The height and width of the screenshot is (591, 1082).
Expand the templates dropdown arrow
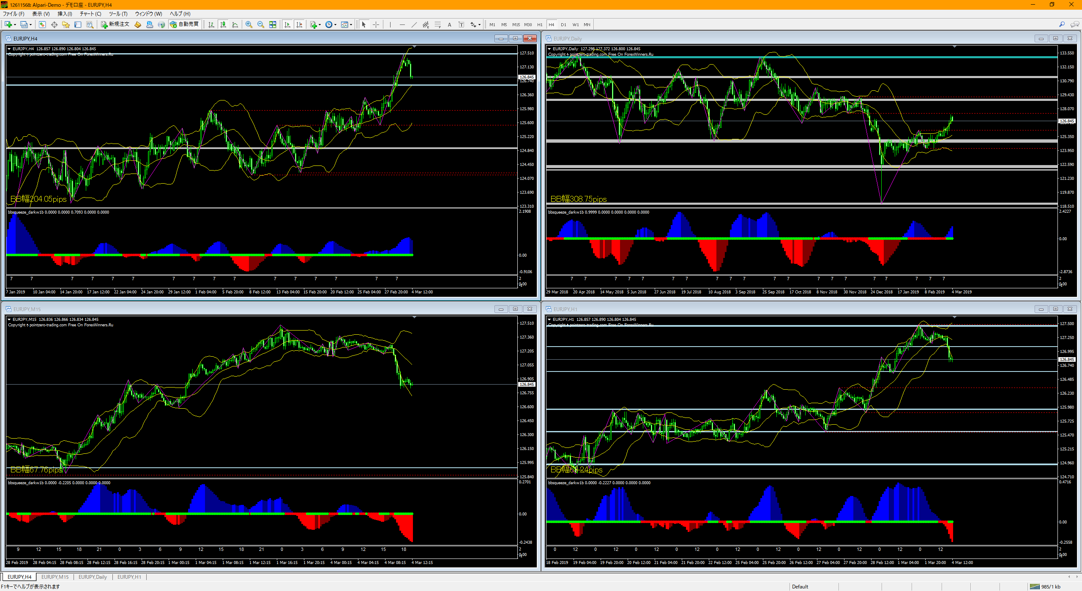click(x=351, y=24)
